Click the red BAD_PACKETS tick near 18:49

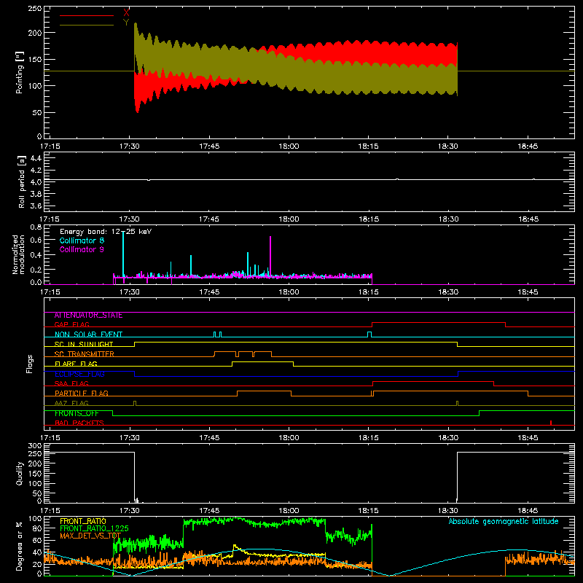[x=551, y=423]
